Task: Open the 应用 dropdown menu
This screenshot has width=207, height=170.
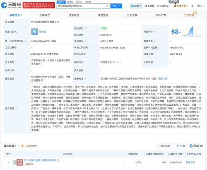Action: pos(136,6)
